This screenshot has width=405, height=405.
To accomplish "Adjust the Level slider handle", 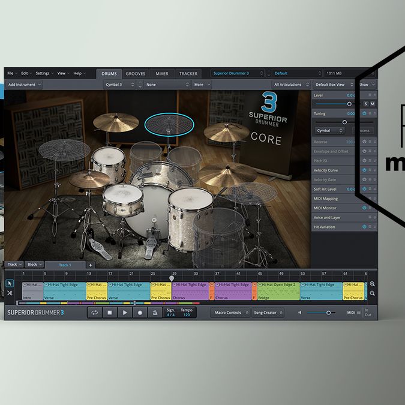I will tap(349, 104).
